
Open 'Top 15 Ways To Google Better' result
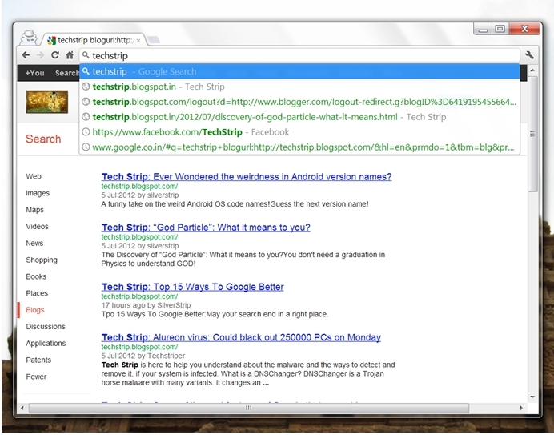(193, 287)
